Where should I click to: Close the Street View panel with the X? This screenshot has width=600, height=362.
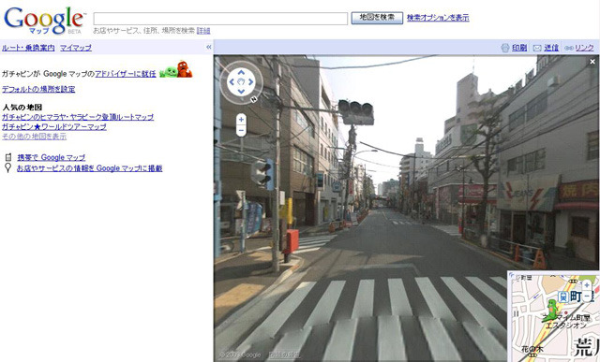coord(592,62)
